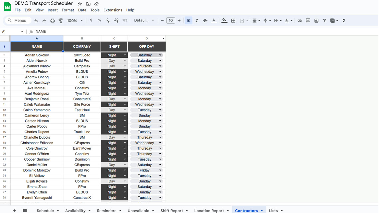This screenshot has height=213, width=379.
Task: Select the document title text
Action: tap(44, 3)
